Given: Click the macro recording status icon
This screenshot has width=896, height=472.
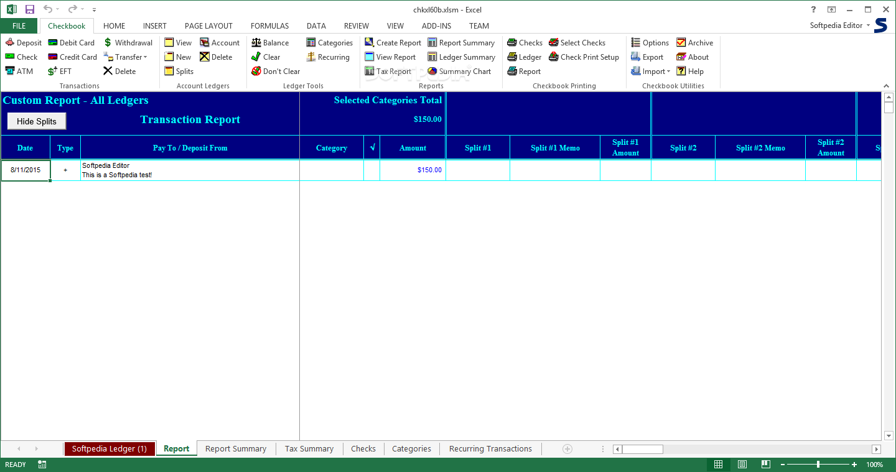Looking at the screenshot, I should coord(42,465).
